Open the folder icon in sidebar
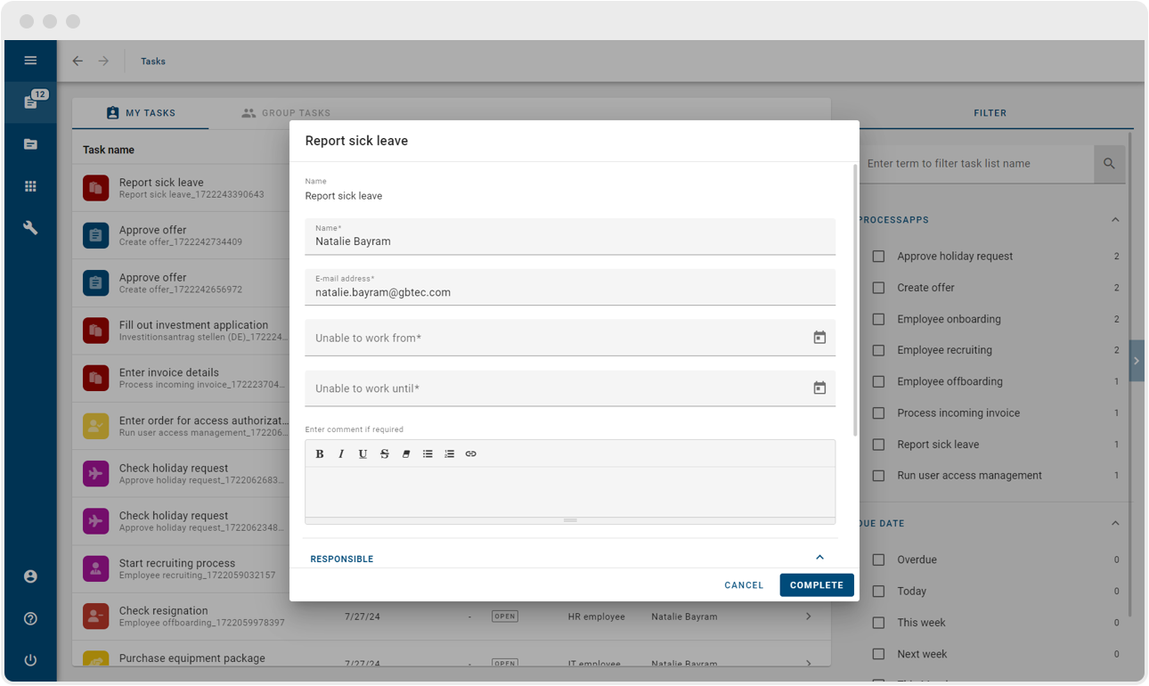The image size is (1149, 686). pos(30,143)
